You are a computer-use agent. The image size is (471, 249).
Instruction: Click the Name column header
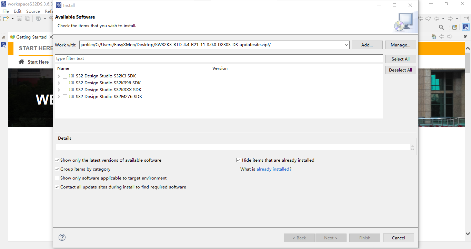[133, 68]
